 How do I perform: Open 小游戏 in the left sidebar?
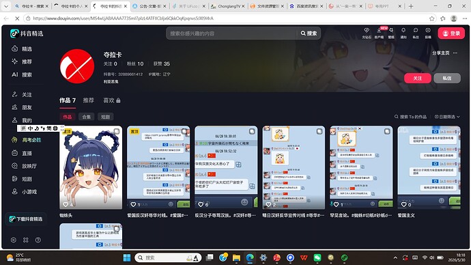24,192
